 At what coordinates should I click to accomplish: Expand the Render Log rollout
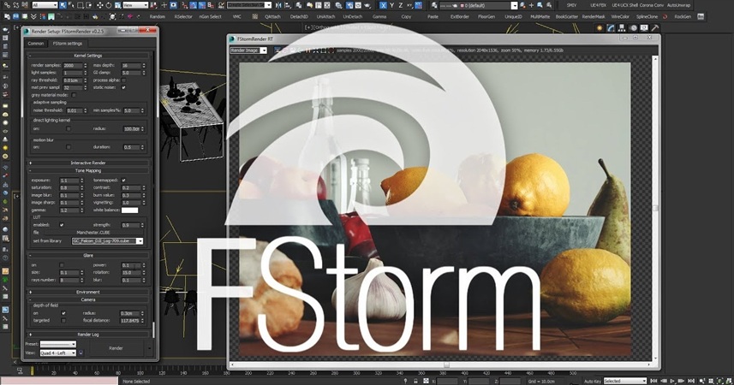[88, 335]
